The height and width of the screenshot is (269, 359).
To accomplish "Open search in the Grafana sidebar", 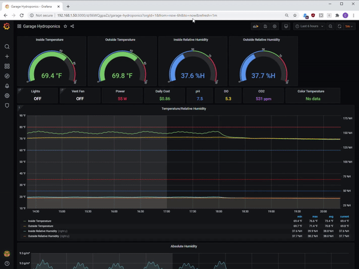I will (x=7, y=47).
